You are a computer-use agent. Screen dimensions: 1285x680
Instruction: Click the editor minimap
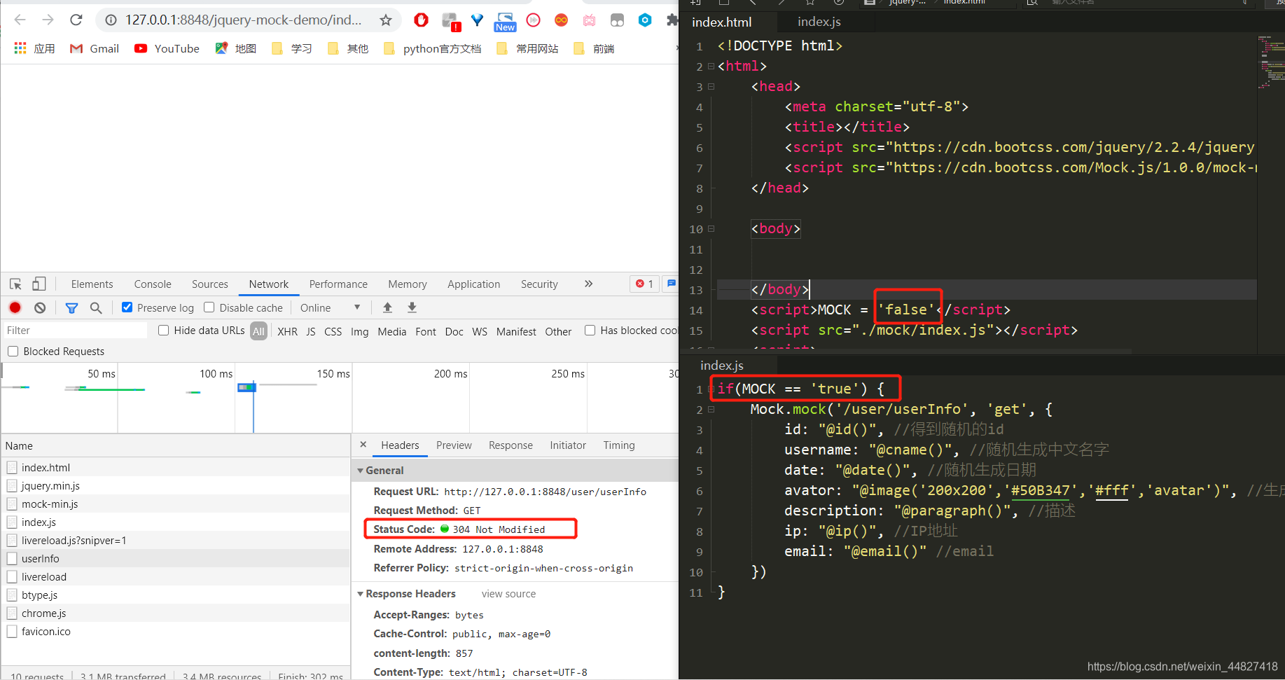click(1270, 62)
